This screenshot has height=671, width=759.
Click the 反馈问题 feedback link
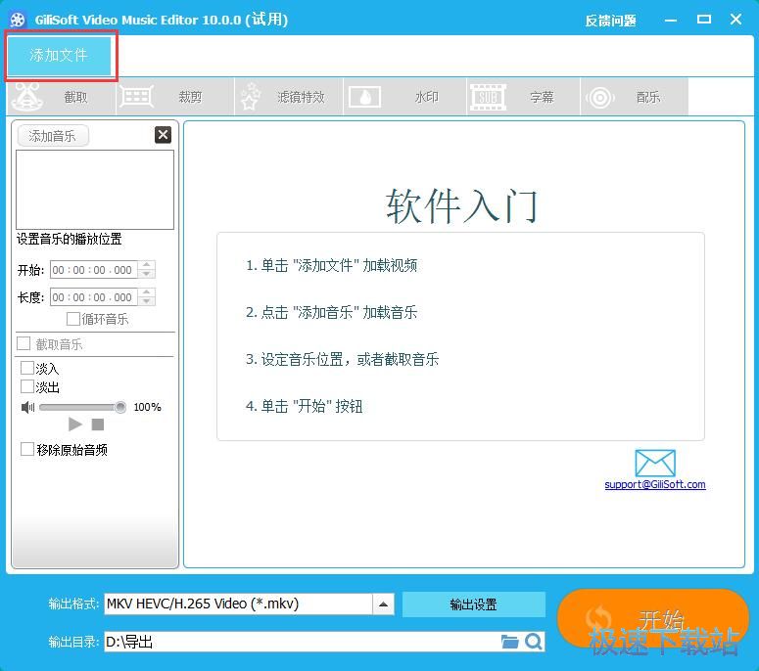[x=610, y=21]
